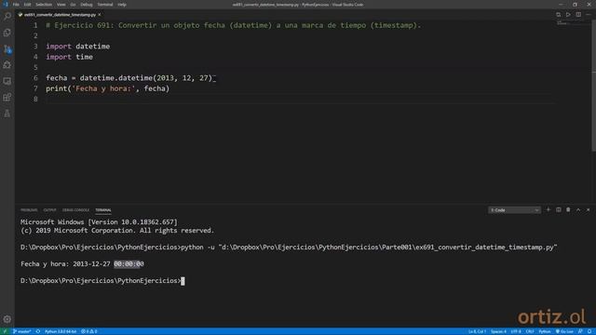Click the master git branch indicator
Image resolution: width=596 pixels, height=335 pixels.
22,331
